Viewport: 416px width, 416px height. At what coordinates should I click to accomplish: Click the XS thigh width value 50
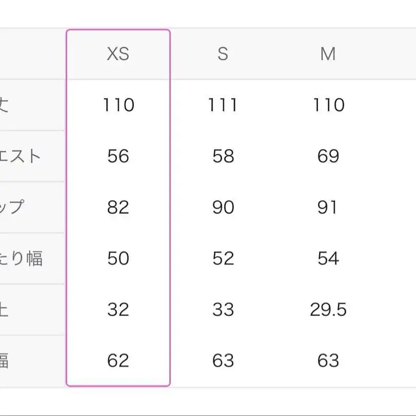click(x=118, y=259)
